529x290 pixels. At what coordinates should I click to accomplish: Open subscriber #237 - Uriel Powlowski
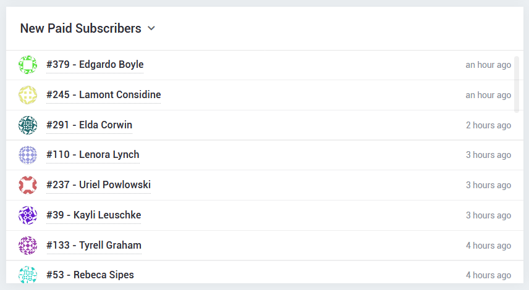tap(98, 184)
